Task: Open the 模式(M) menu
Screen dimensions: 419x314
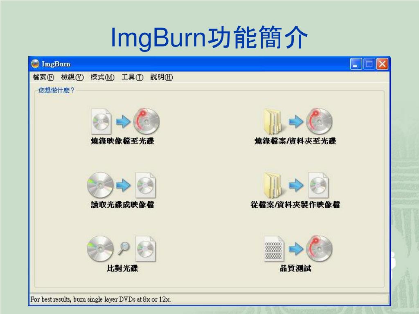Action: click(102, 77)
